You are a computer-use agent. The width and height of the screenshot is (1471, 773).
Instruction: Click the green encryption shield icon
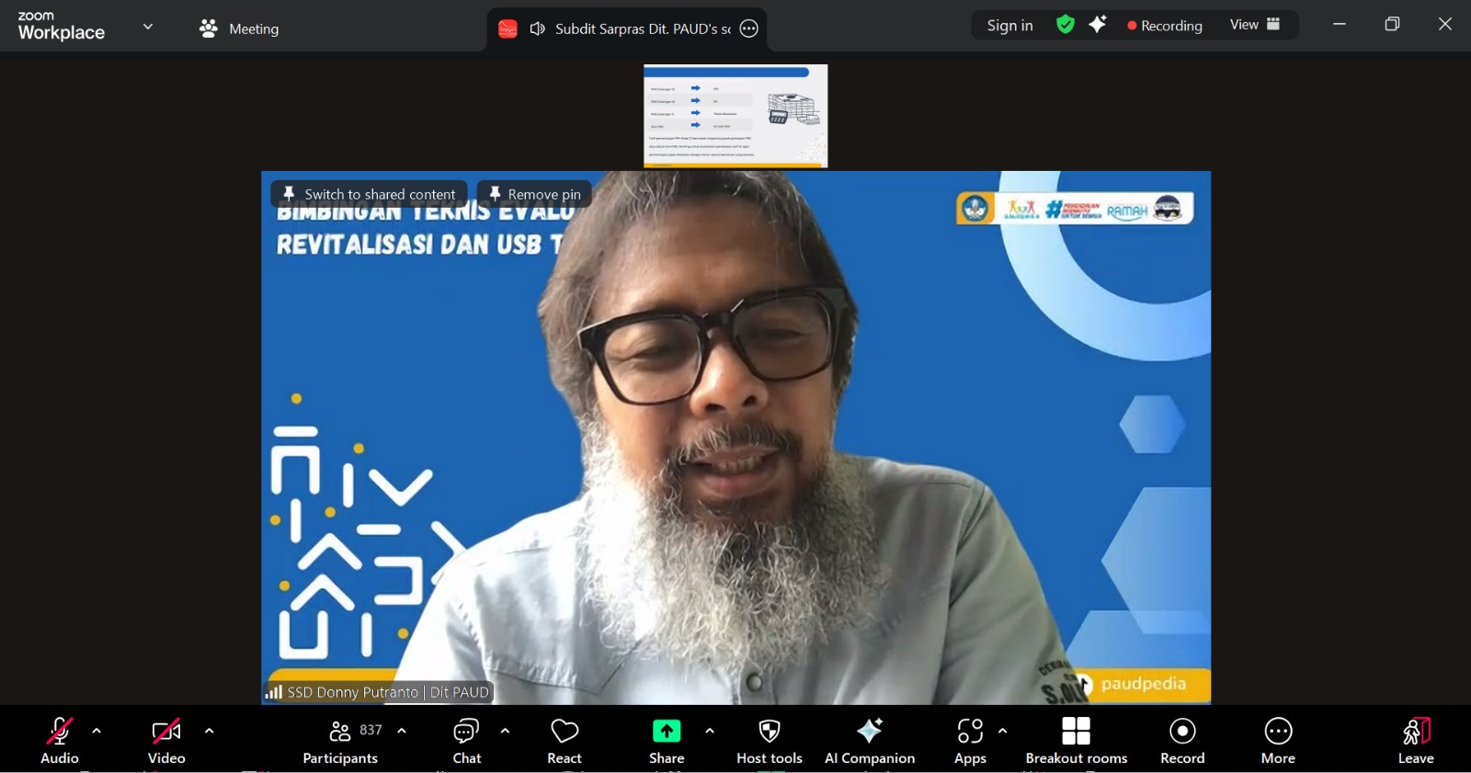tap(1066, 25)
